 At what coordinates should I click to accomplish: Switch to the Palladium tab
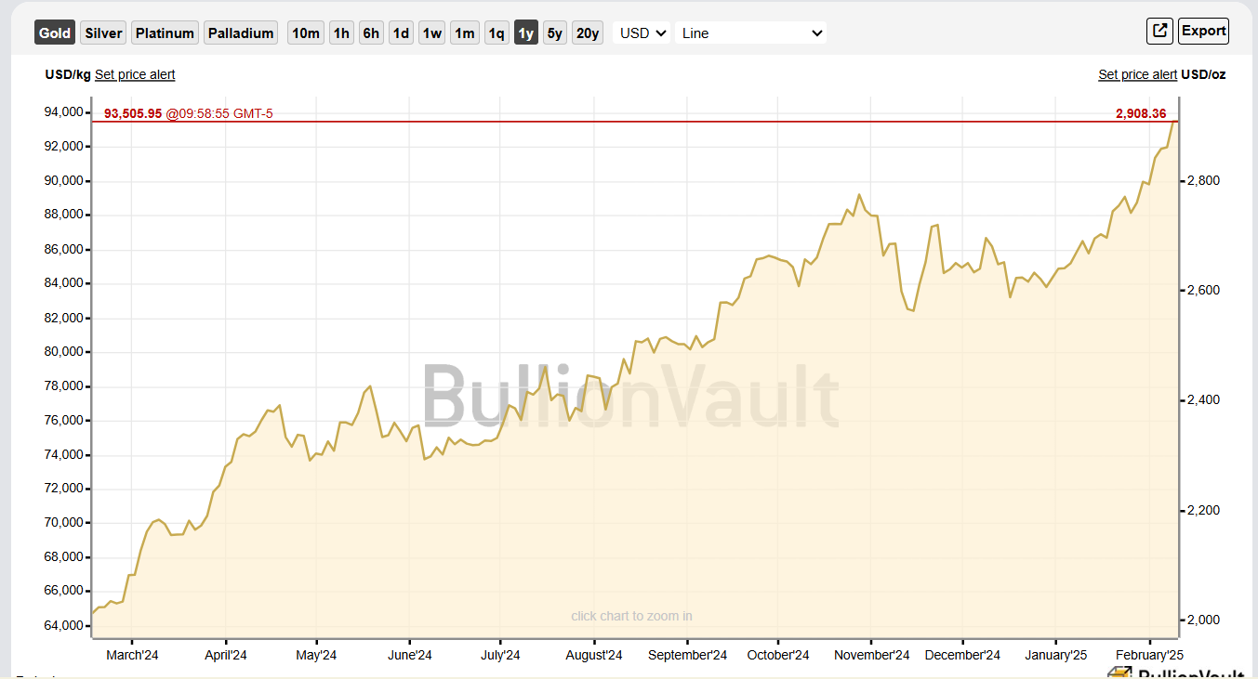241,33
